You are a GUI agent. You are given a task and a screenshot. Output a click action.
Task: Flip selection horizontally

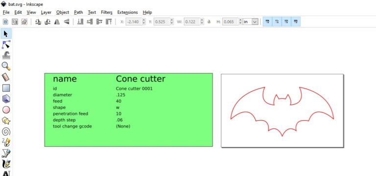click(x=57, y=22)
